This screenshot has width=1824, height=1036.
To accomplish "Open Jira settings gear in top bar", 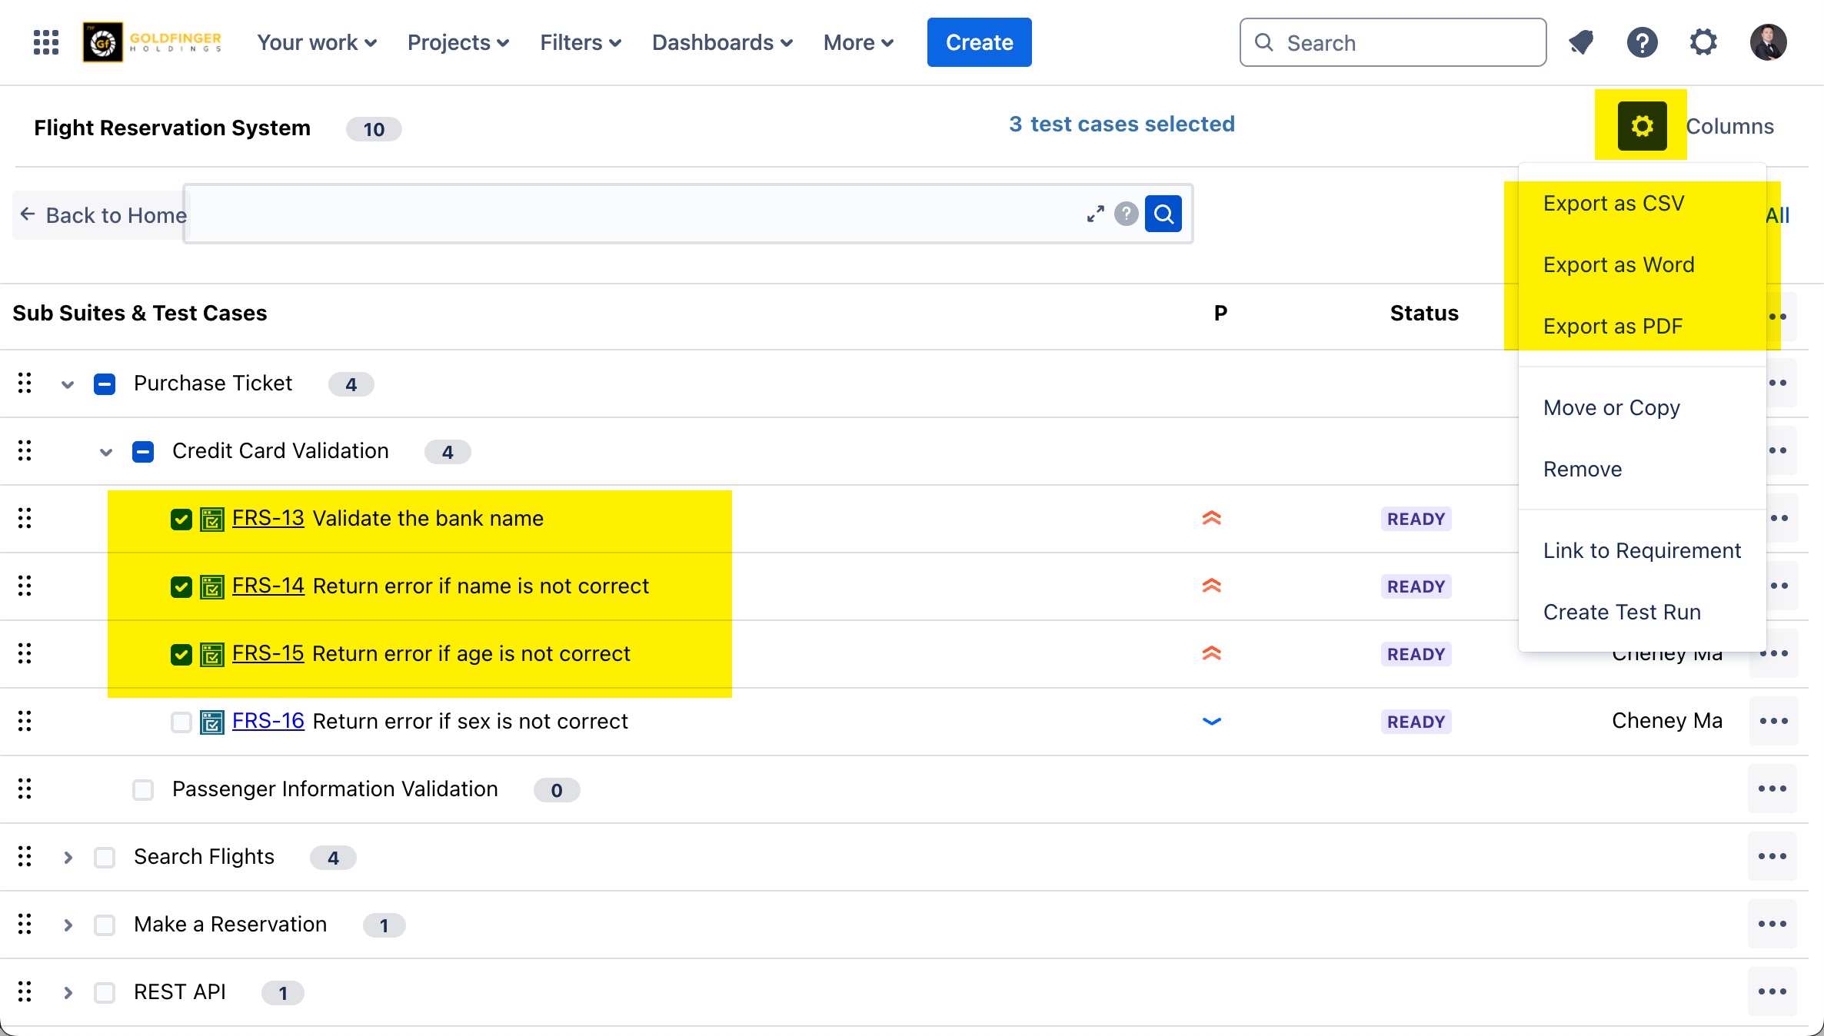I will pyautogui.click(x=1703, y=42).
